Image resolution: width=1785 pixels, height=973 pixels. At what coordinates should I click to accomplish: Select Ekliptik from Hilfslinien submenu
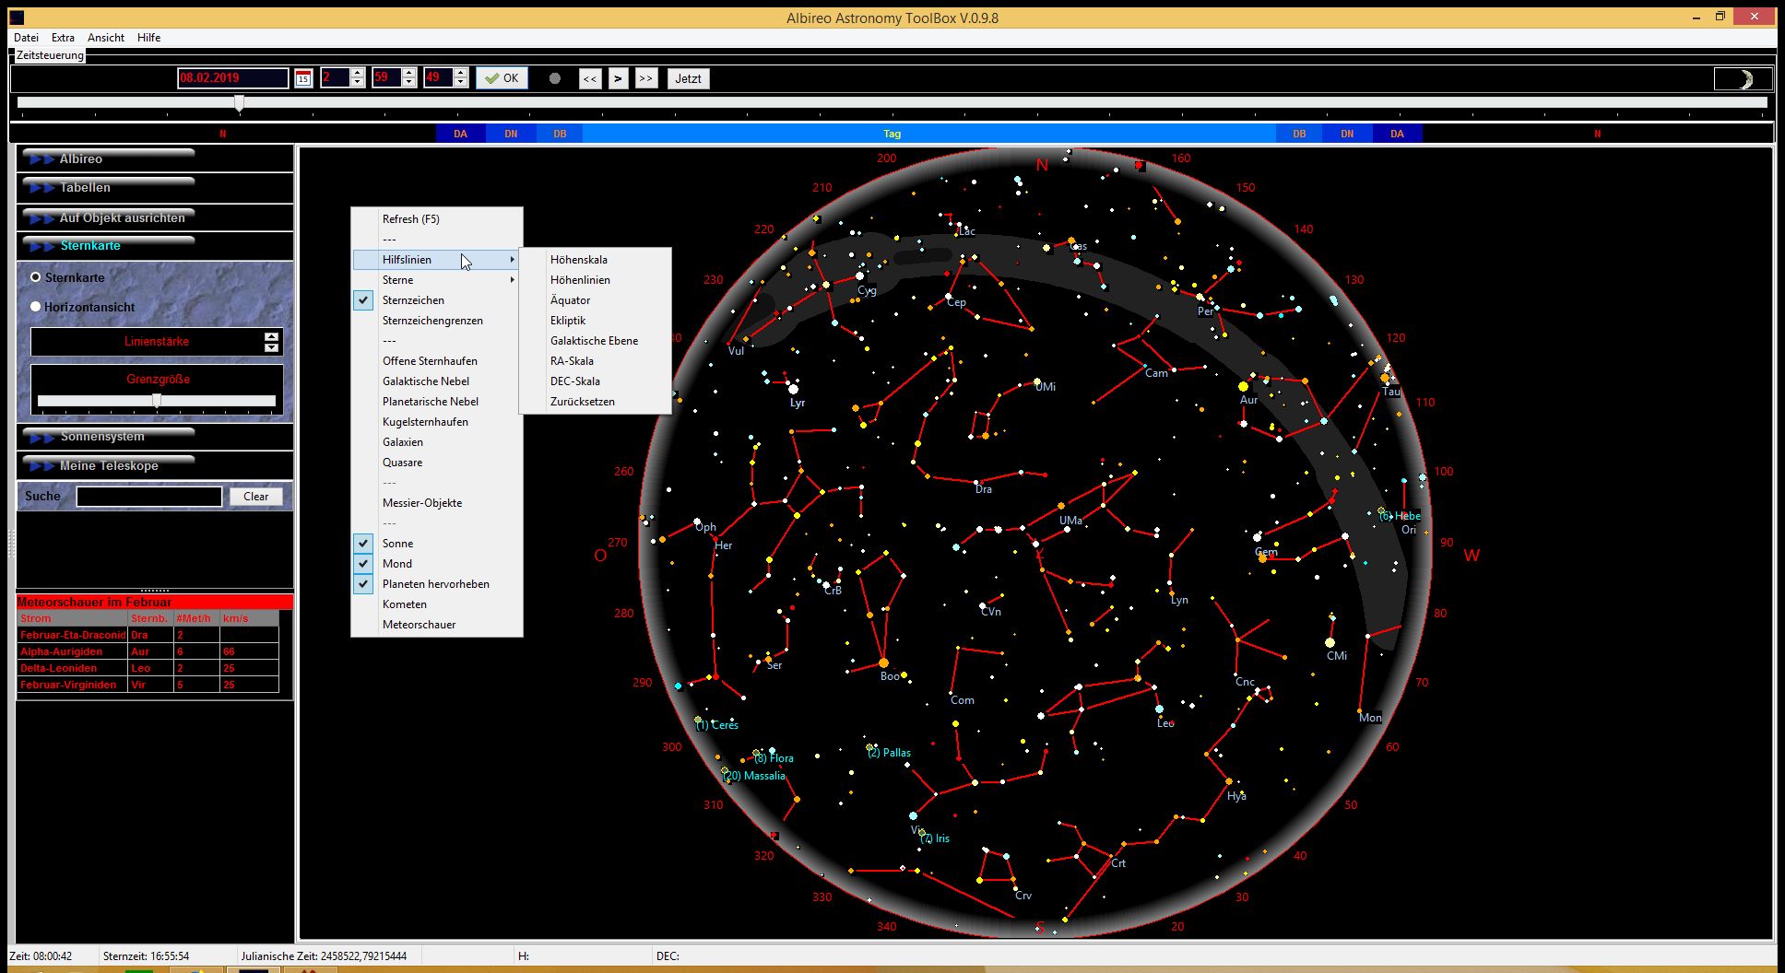coord(568,321)
